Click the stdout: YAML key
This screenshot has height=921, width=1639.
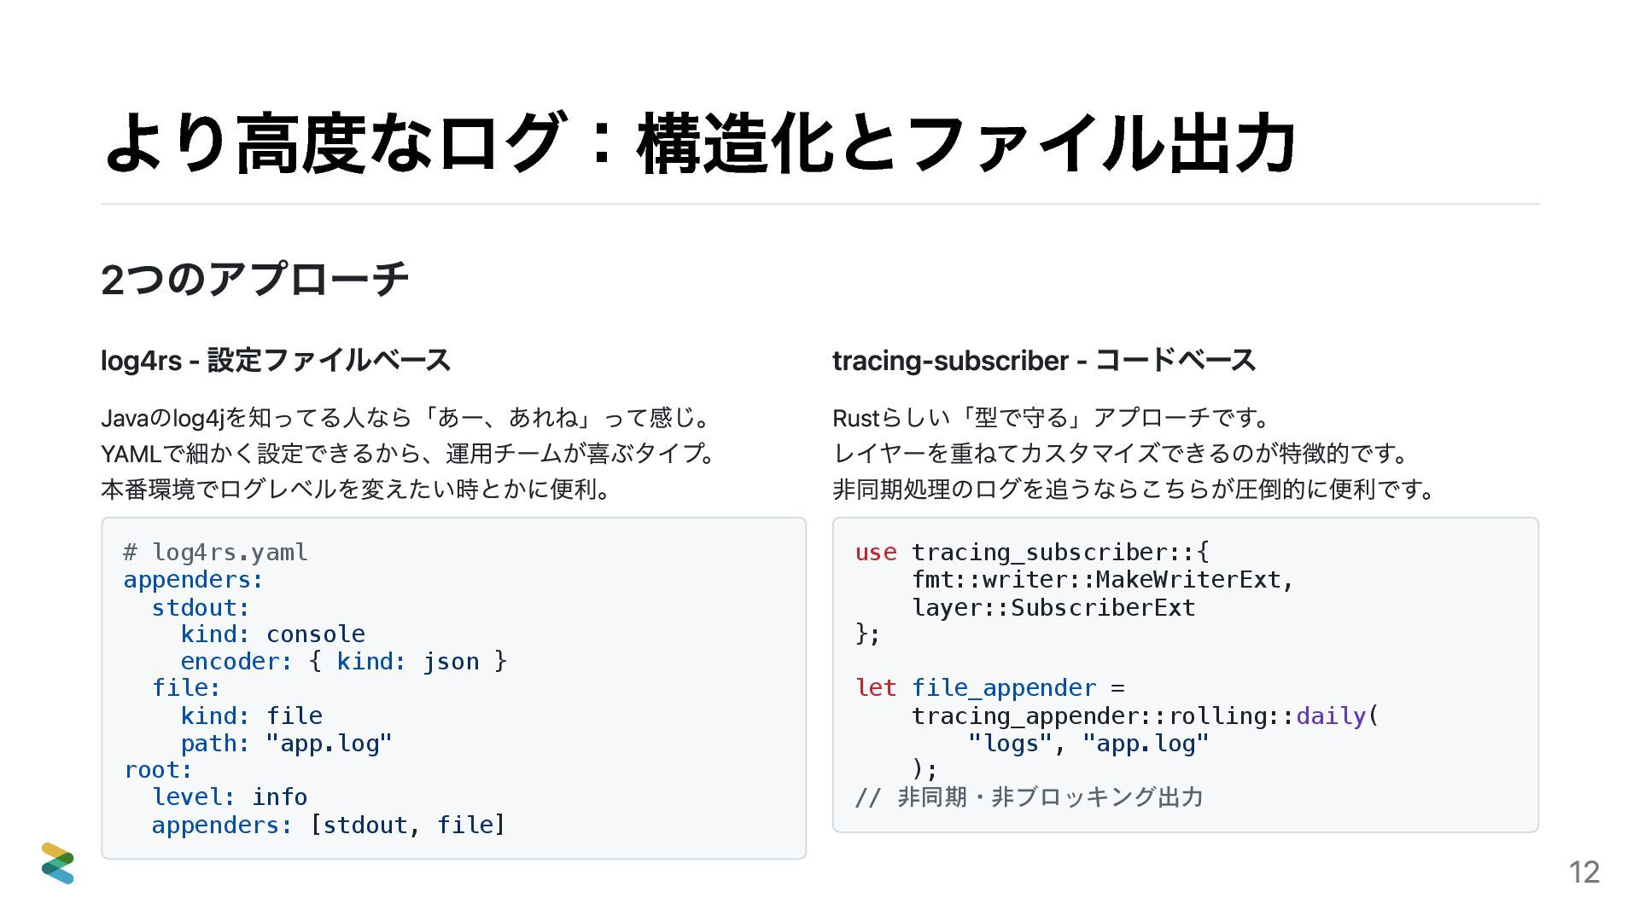click(201, 607)
